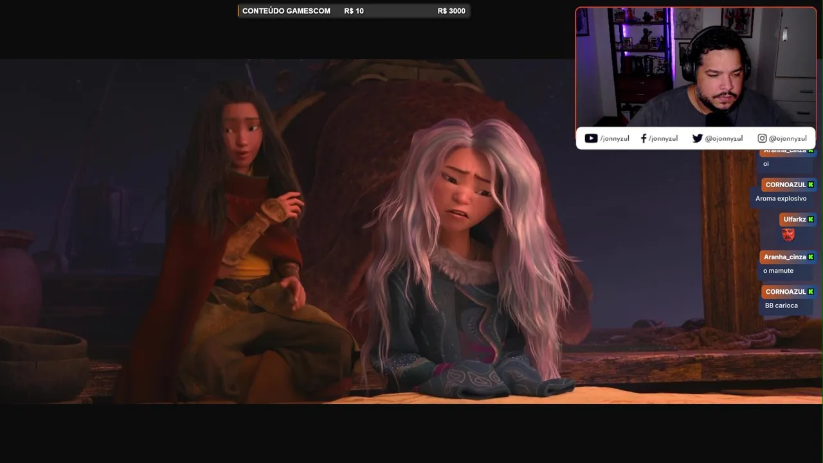Click the badge beside CORNOAZUL above Aroma explosivo

(811, 185)
